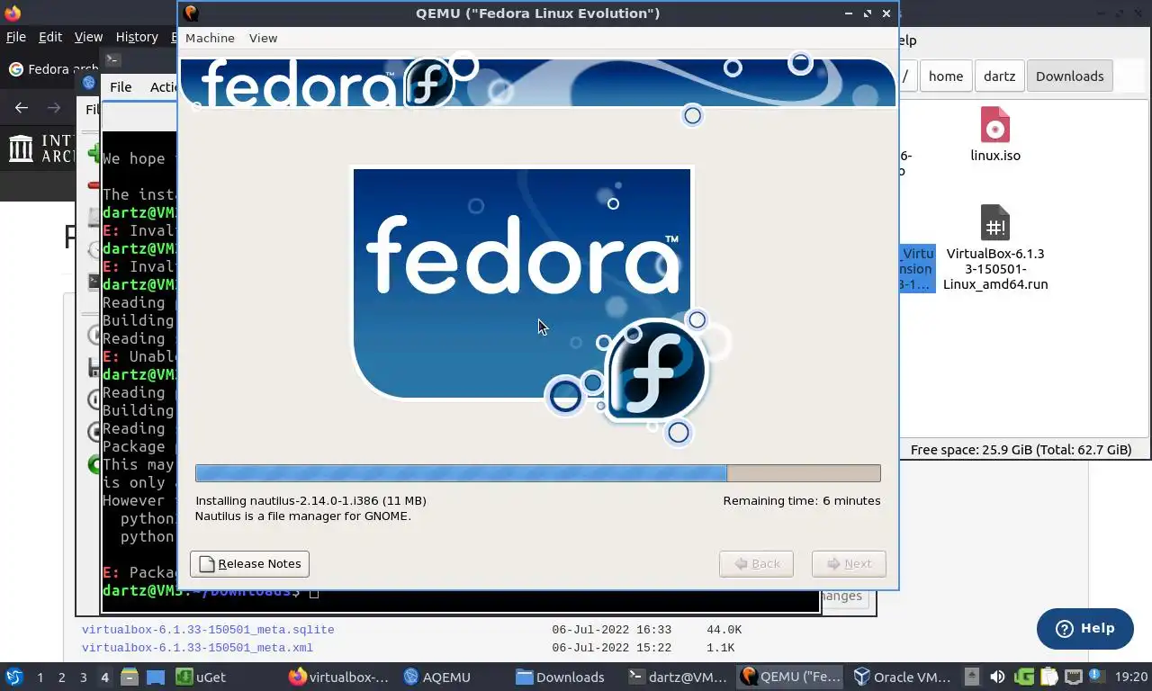Click the QEMU icon in the title bar
This screenshot has width=1152, height=691.
click(x=190, y=13)
